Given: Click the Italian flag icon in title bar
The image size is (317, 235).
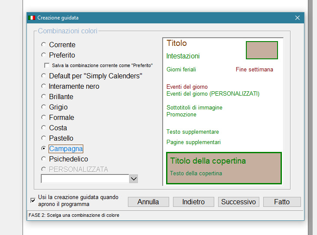Looking at the screenshot, I should (x=32, y=18).
